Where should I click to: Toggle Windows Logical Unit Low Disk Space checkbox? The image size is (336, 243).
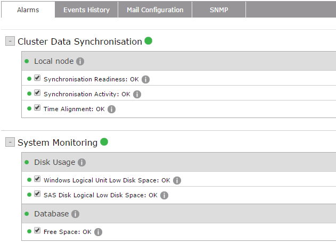(x=37, y=179)
